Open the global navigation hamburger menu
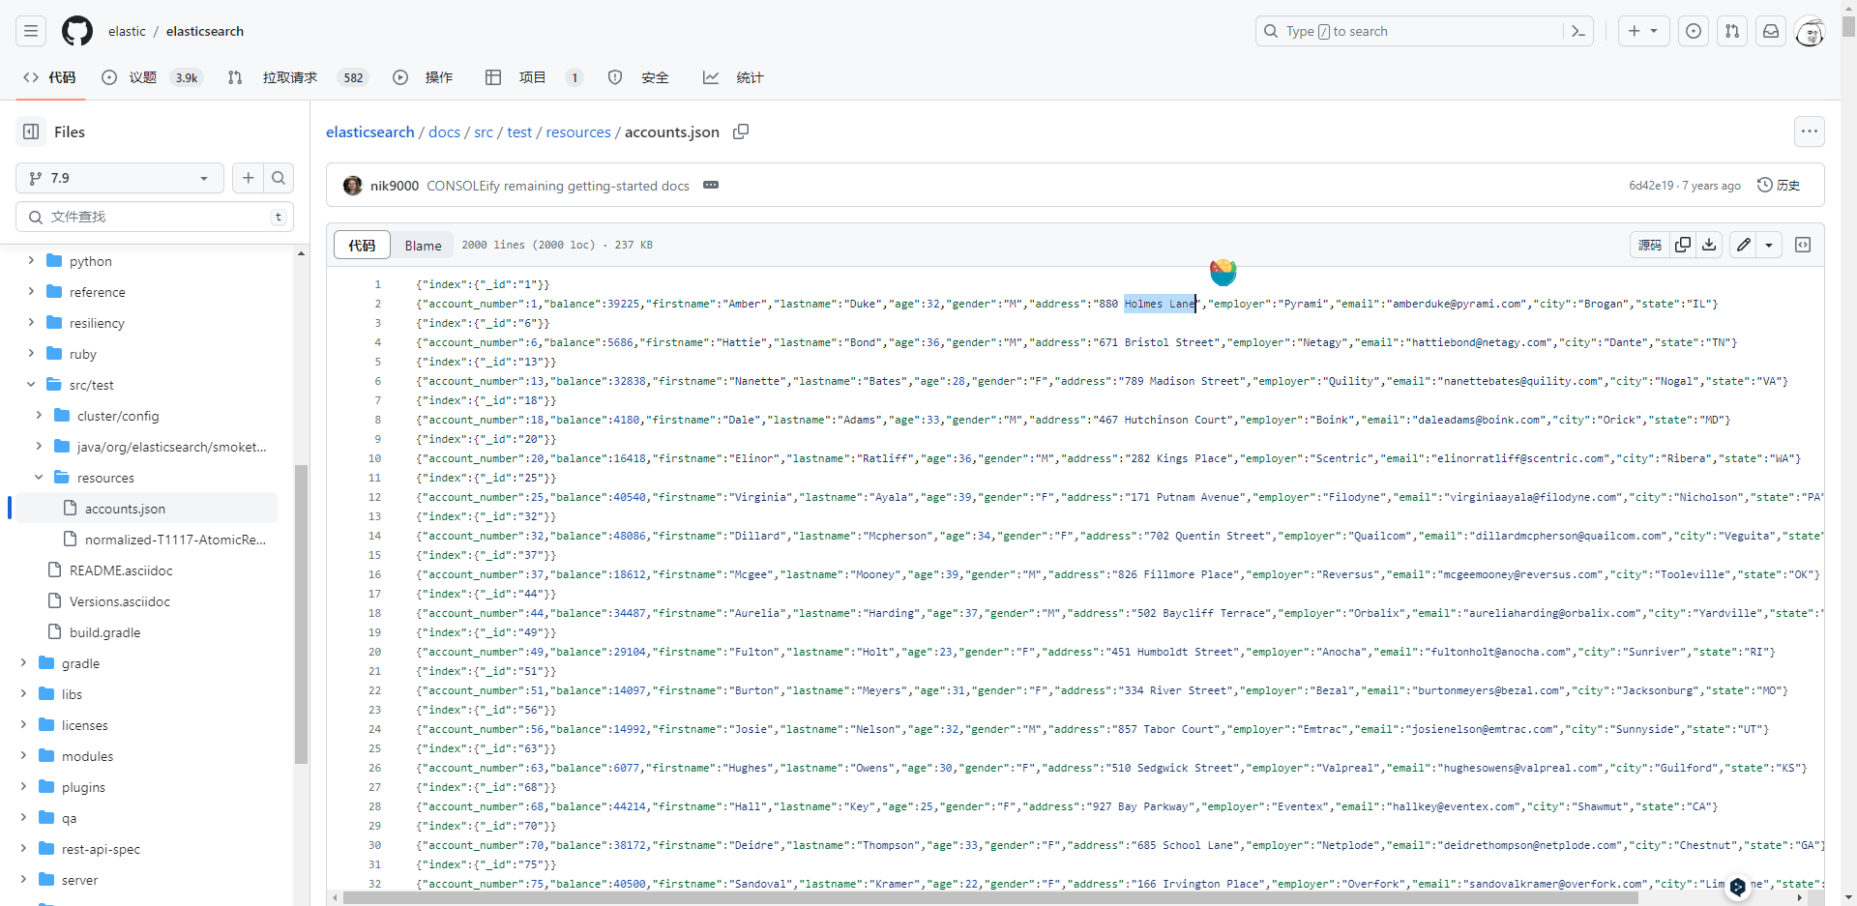Screen dimensions: 1857x906 [x=31, y=31]
